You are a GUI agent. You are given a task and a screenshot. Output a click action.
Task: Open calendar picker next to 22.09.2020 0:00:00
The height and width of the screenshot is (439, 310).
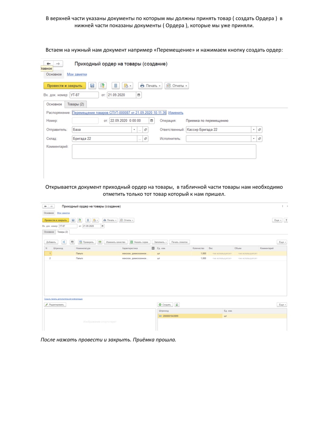(x=152, y=121)
